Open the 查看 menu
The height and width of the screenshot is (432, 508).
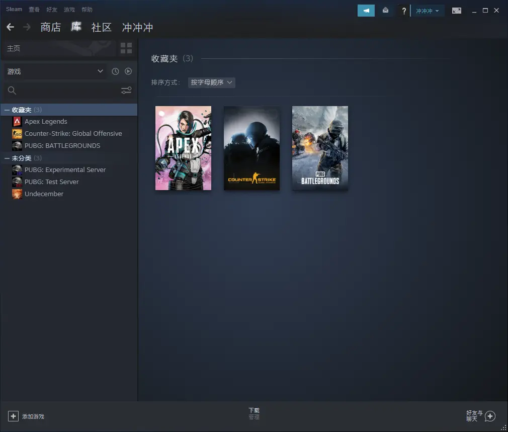[x=34, y=10]
